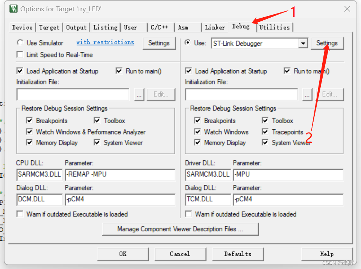
Task: Click the simulator Initialization File field
Action: 73,94
